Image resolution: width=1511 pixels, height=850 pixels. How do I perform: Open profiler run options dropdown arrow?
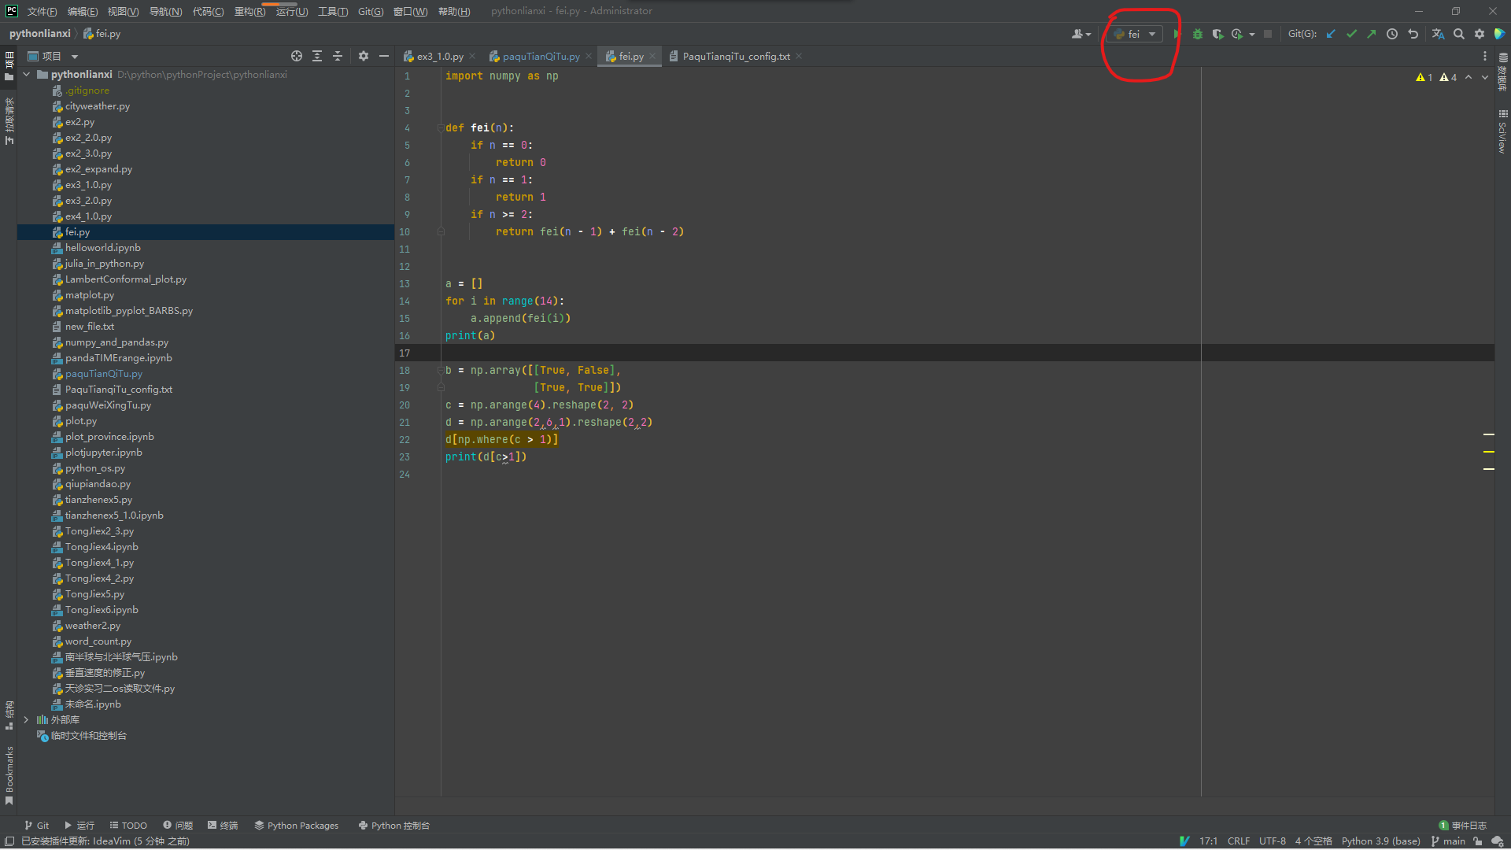(1251, 34)
